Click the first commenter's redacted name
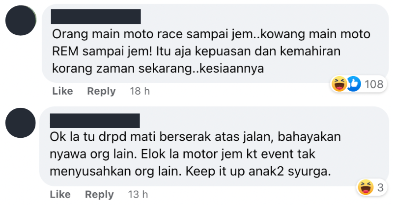This screenshot has height=205, width=393. click(x=96, y=17)
